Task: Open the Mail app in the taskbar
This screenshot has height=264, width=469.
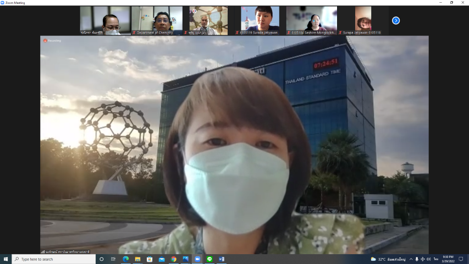Action: pos(162,259)
